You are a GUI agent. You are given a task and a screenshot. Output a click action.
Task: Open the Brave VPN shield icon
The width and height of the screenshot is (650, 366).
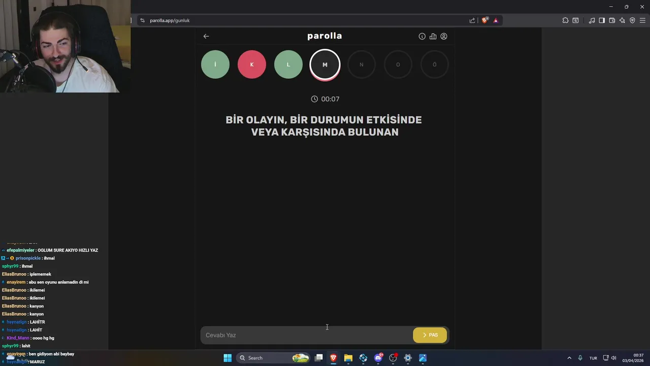tap(632, 20)
